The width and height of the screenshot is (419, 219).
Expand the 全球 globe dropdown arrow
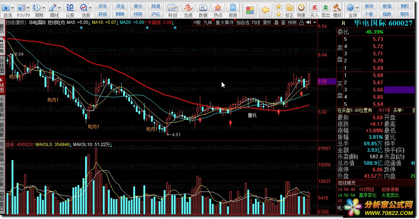coord(357,8)
